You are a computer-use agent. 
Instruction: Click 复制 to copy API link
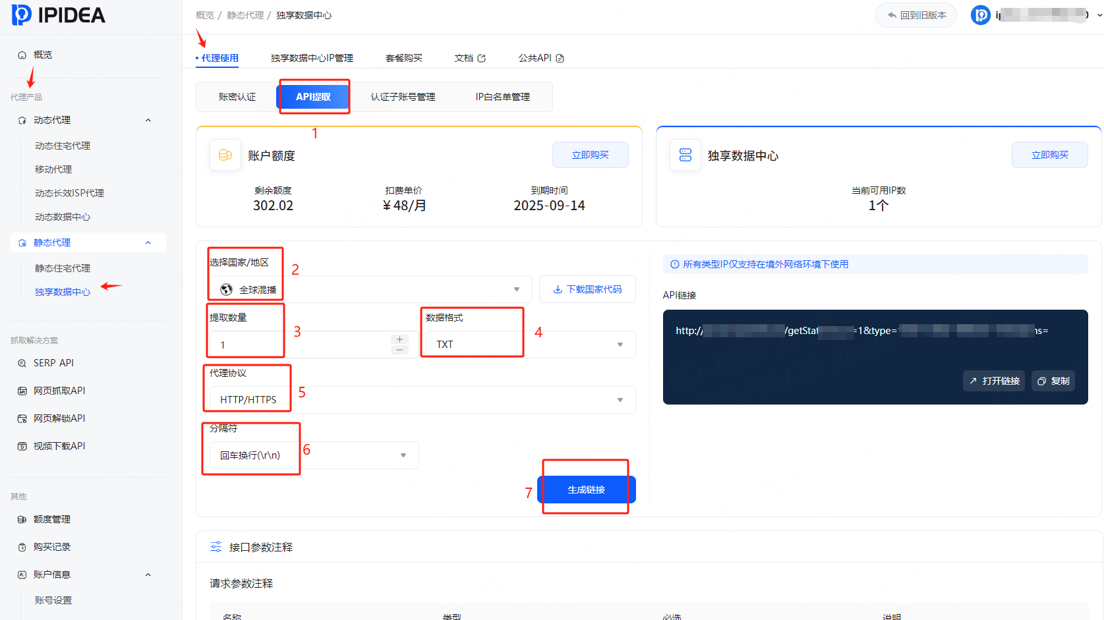1053,381
